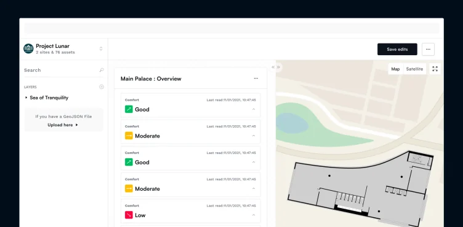This screenshot has height=227, width=463.
Task: Expand the Sea of Tranquility layer
Action: (x=26, y=98)
